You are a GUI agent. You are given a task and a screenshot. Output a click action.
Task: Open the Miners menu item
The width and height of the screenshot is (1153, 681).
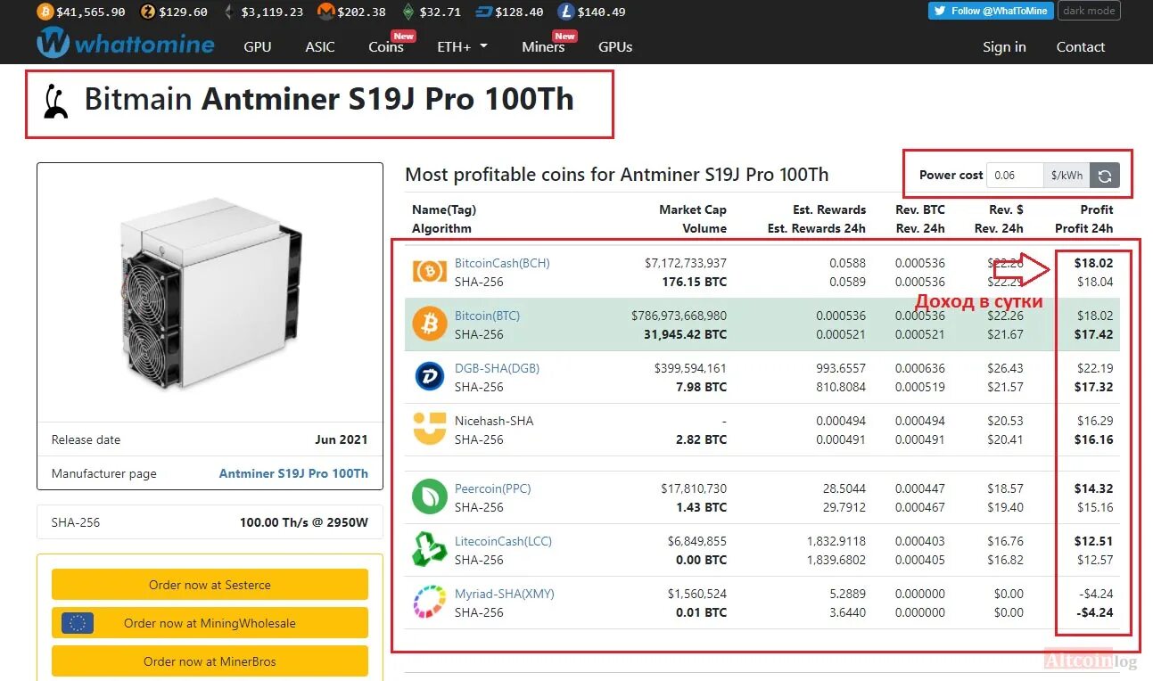pos(543,46)
